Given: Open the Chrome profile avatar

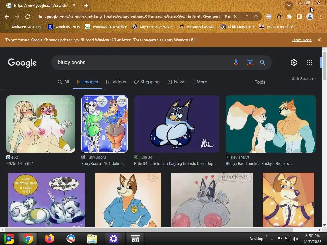Looking at the screenshot, I should 310,17.
